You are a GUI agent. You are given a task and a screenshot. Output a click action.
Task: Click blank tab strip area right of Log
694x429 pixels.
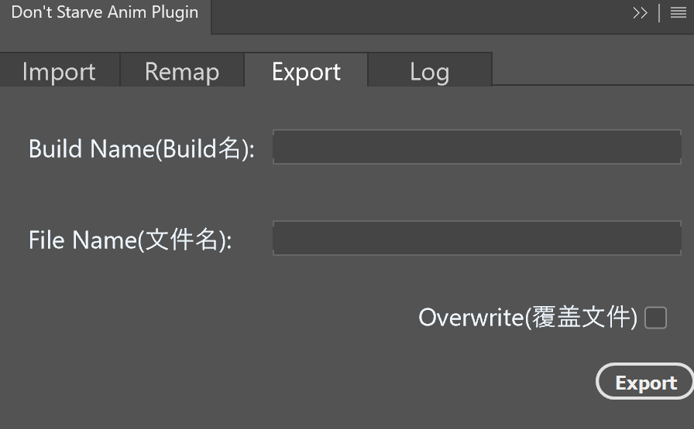[x=589, y=70]
